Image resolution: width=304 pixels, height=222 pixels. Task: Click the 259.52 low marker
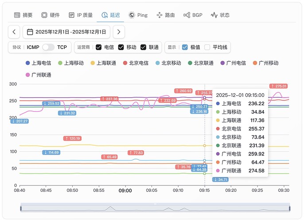51,103
